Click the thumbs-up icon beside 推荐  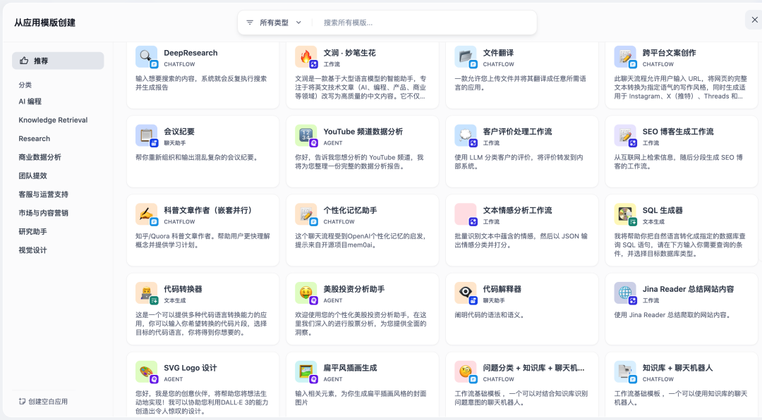pyautogui.click(x=24, y=61)
